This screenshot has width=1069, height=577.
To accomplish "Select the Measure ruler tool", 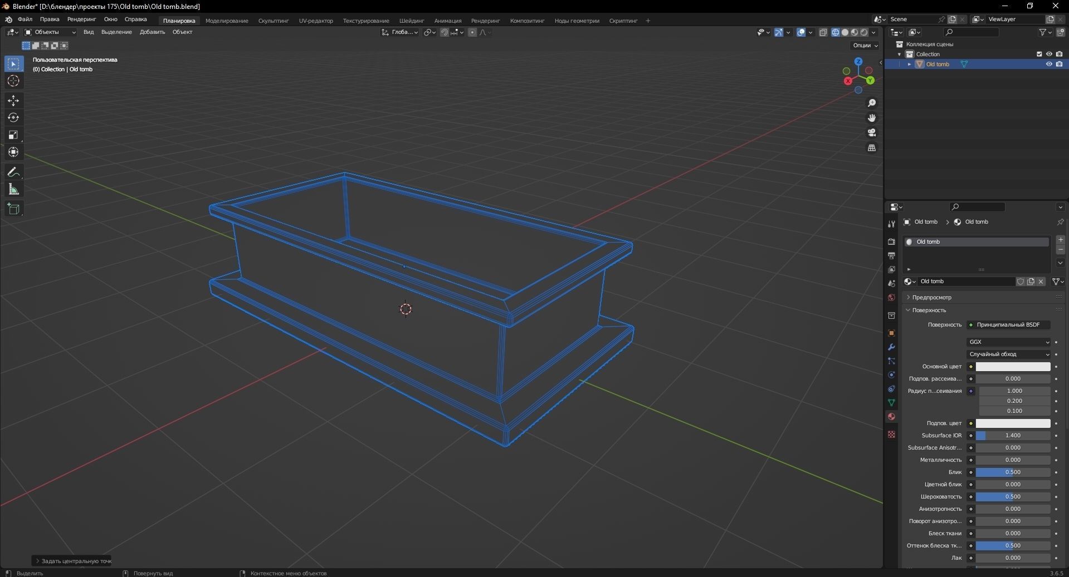I will tap(13, 190).
